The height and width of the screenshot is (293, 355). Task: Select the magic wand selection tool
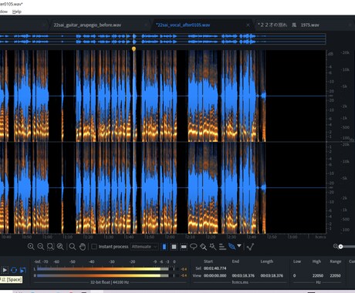tap(213, 247)
